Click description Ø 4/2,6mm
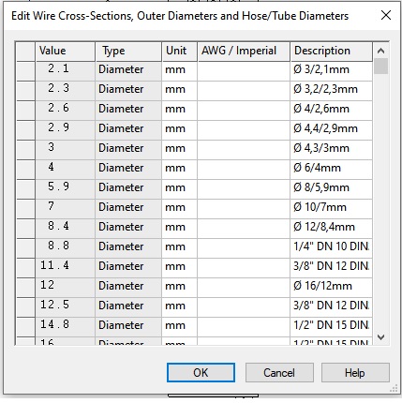Viewport: 402px width, 403px height. point(332,111)
